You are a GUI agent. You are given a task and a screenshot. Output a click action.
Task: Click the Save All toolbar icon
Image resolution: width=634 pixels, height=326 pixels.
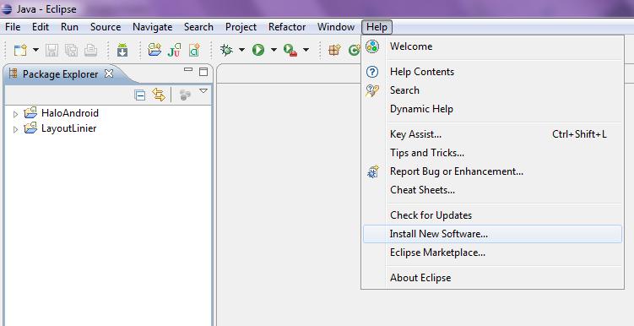72,50
